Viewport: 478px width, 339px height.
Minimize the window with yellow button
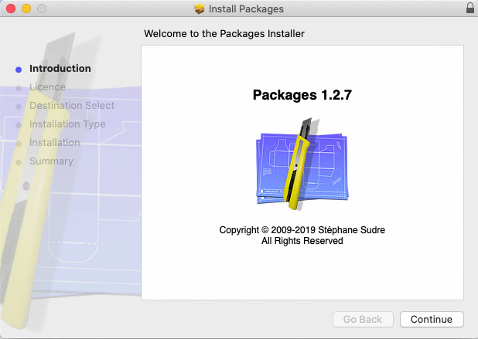[26, 8]
